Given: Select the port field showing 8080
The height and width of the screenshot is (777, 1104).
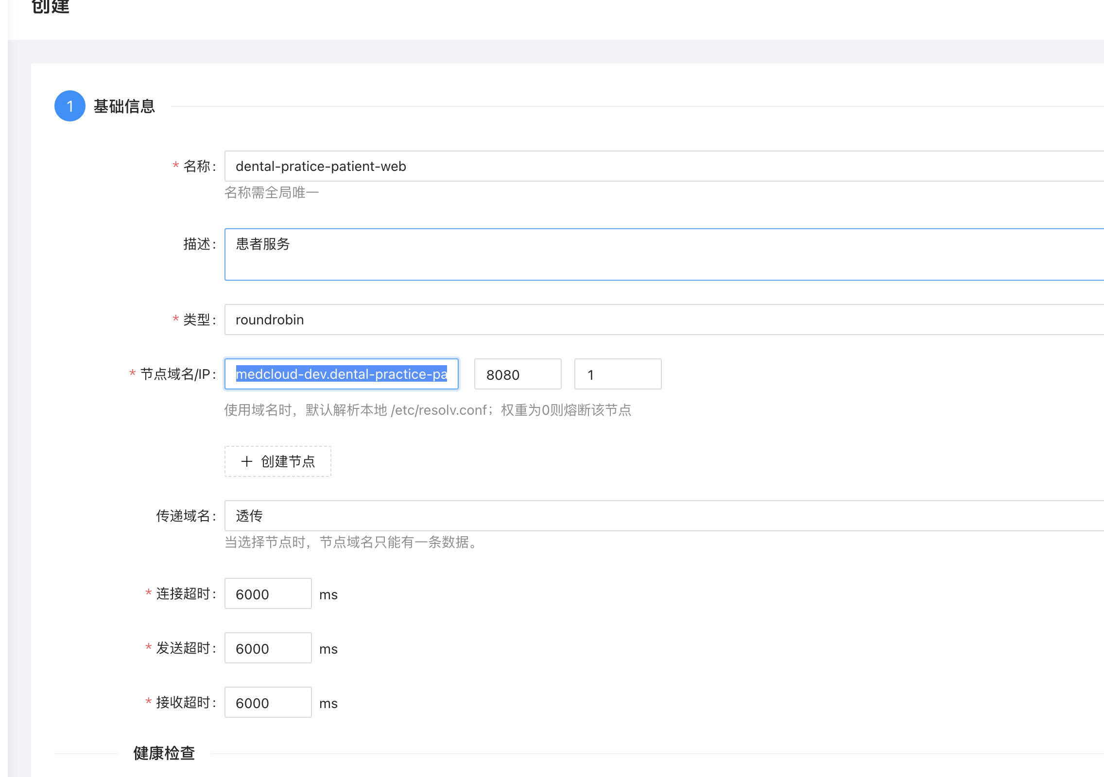Looking at the screenshot, I should pos(517,374).
